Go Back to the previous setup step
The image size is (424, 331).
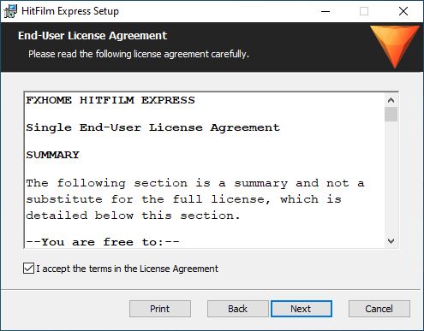click(237, 309)
